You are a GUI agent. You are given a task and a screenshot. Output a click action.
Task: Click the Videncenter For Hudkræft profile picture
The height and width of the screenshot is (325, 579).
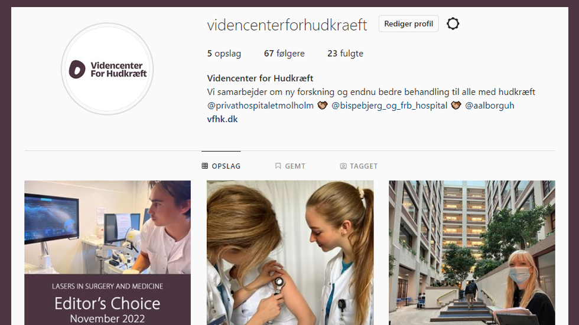tap(107, 69)
